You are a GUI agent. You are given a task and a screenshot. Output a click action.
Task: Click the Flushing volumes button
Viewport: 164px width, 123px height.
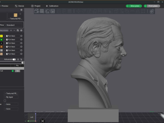click(4, 30)
